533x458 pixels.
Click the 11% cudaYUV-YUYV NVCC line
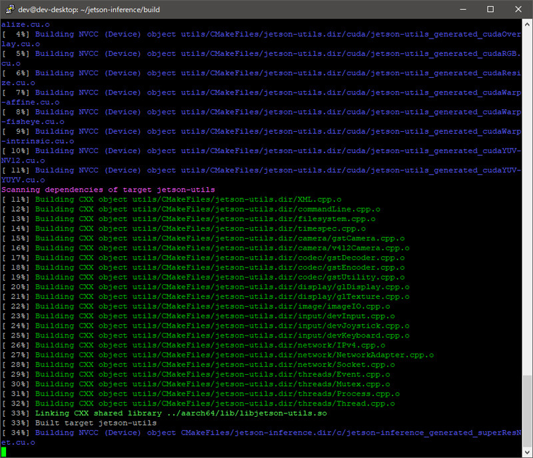click(261, 175)
